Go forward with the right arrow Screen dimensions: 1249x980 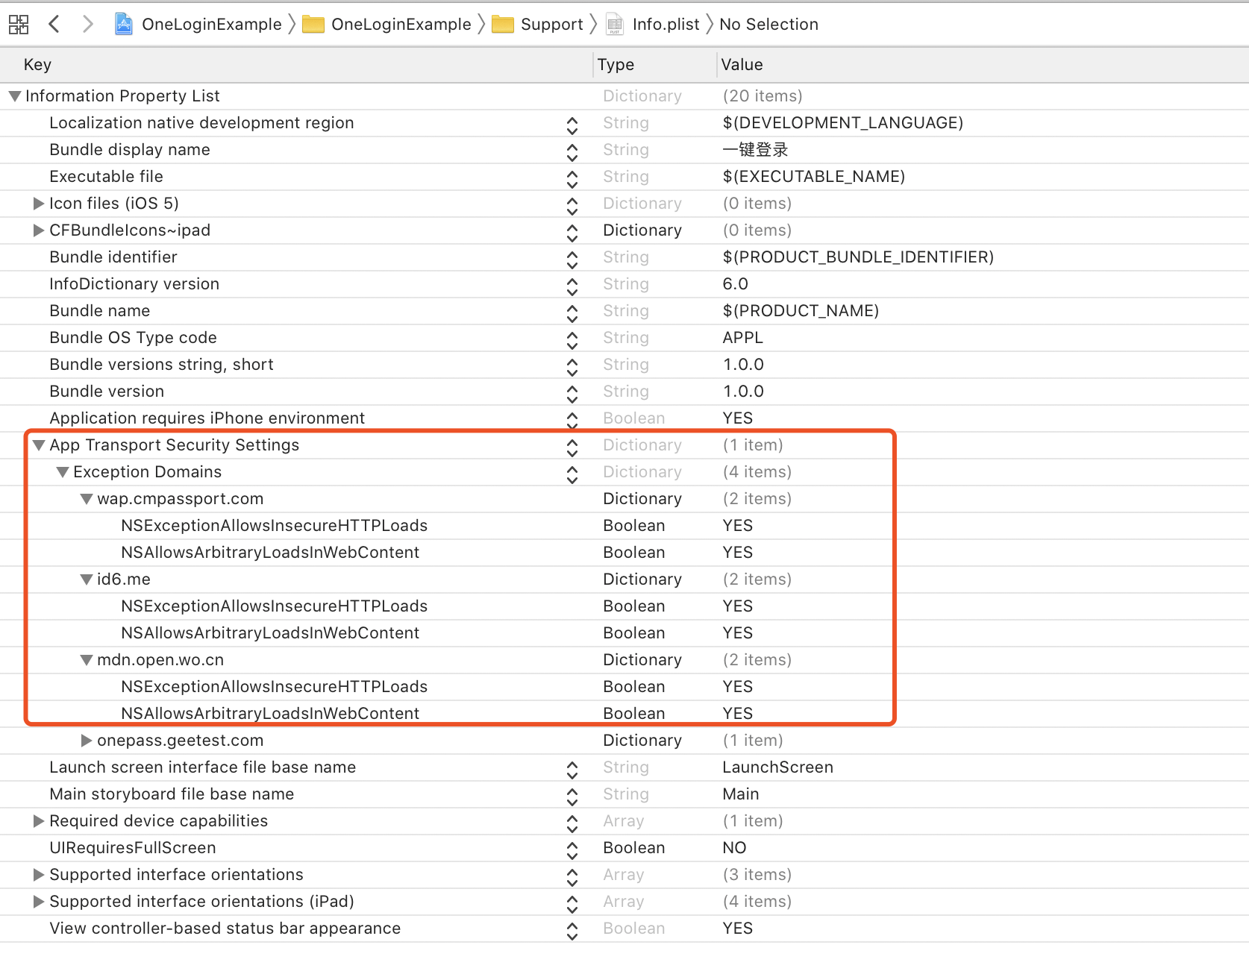[x=87, y=25]
